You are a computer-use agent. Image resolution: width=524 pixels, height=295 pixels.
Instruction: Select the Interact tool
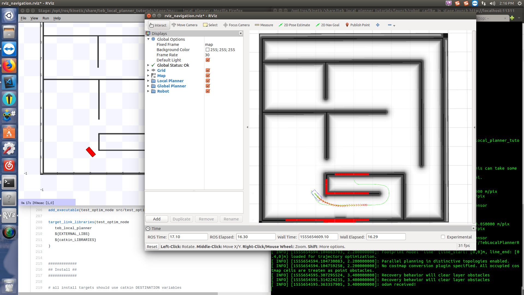(x=158, y=25)
